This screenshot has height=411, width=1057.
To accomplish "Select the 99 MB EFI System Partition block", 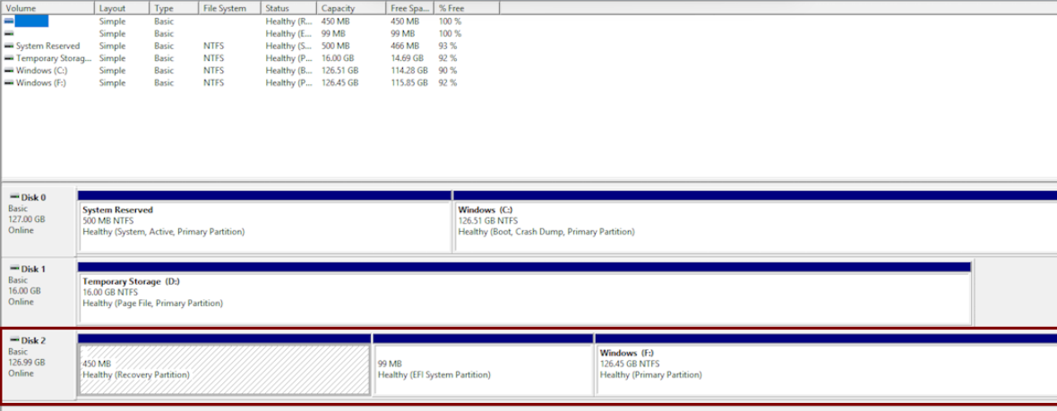I will (483, 364).
